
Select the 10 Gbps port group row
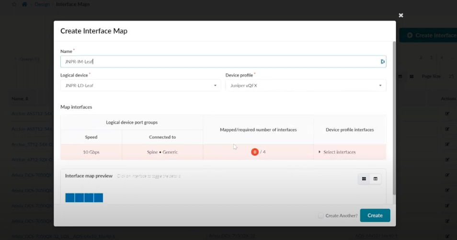[91, 152]
